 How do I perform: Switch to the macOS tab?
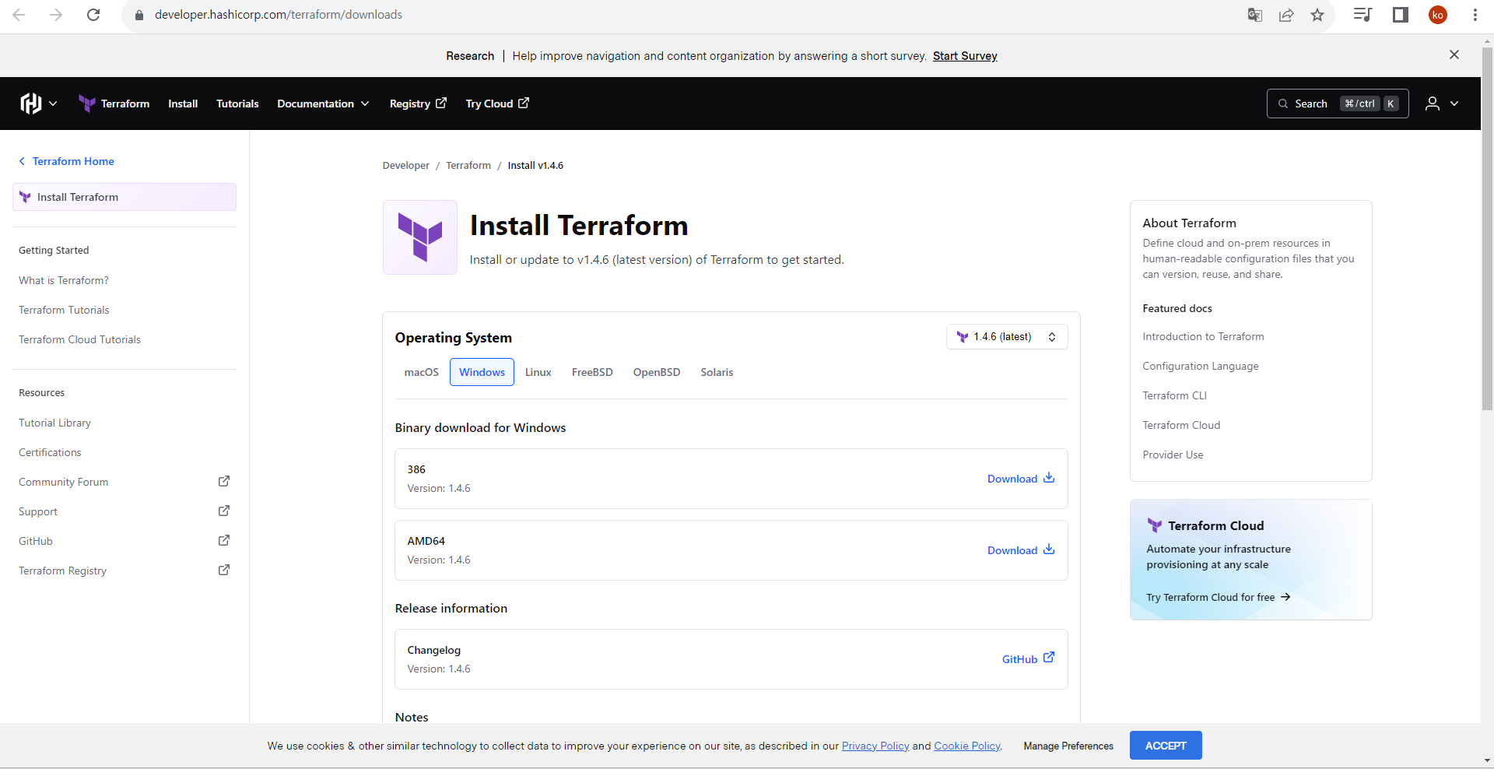422,372
